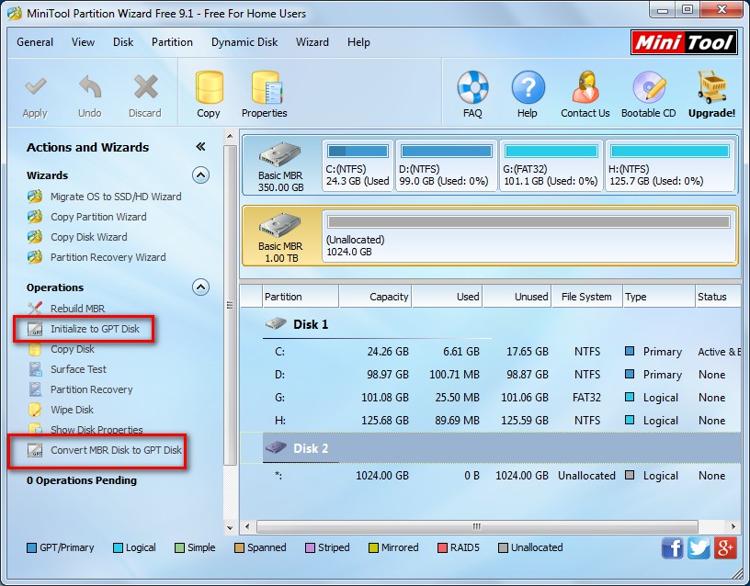Click the Undo arrow icon
This screenshot has width=750, height=586.
pyautogui.click(x=90, y=87)
